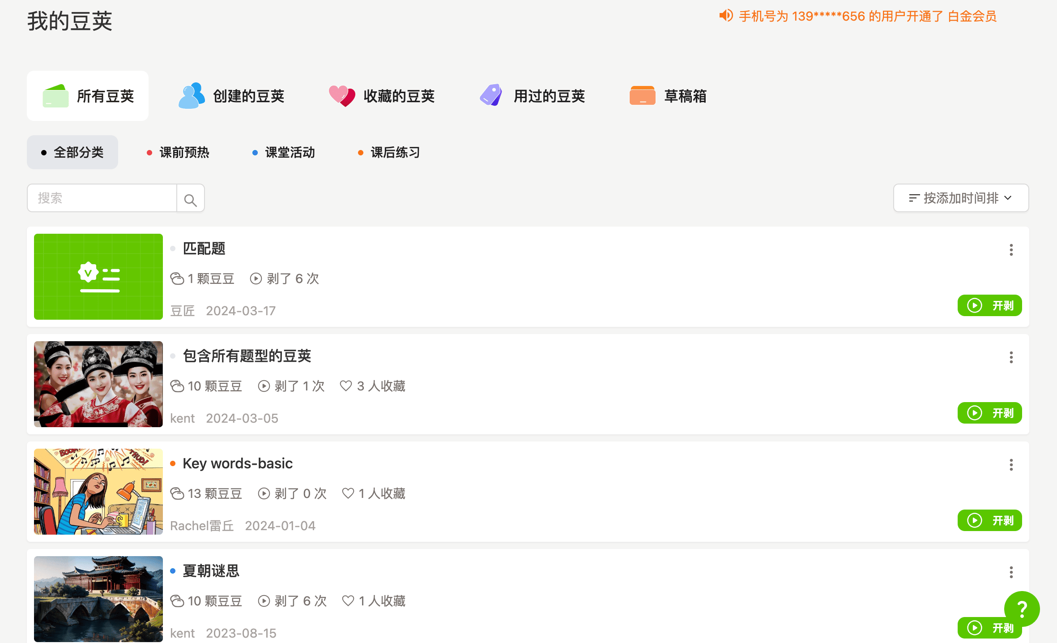
Task: Select the 课前预热 category filter
Action: (x=178, y=152)
